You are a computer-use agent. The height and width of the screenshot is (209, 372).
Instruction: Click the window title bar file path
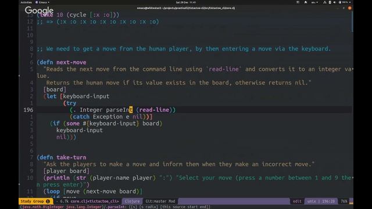click(x=186, y=8)
